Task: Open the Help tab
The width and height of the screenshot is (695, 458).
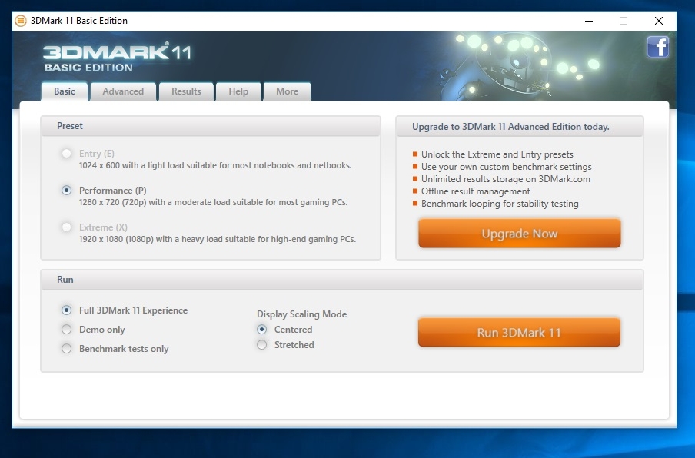Action: point(238,91)
